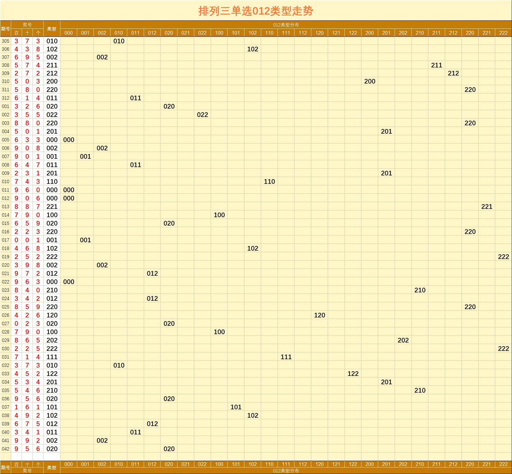
Task: Select bottom footer column 000
Action: pyautogui.click(x=68, y=464)
